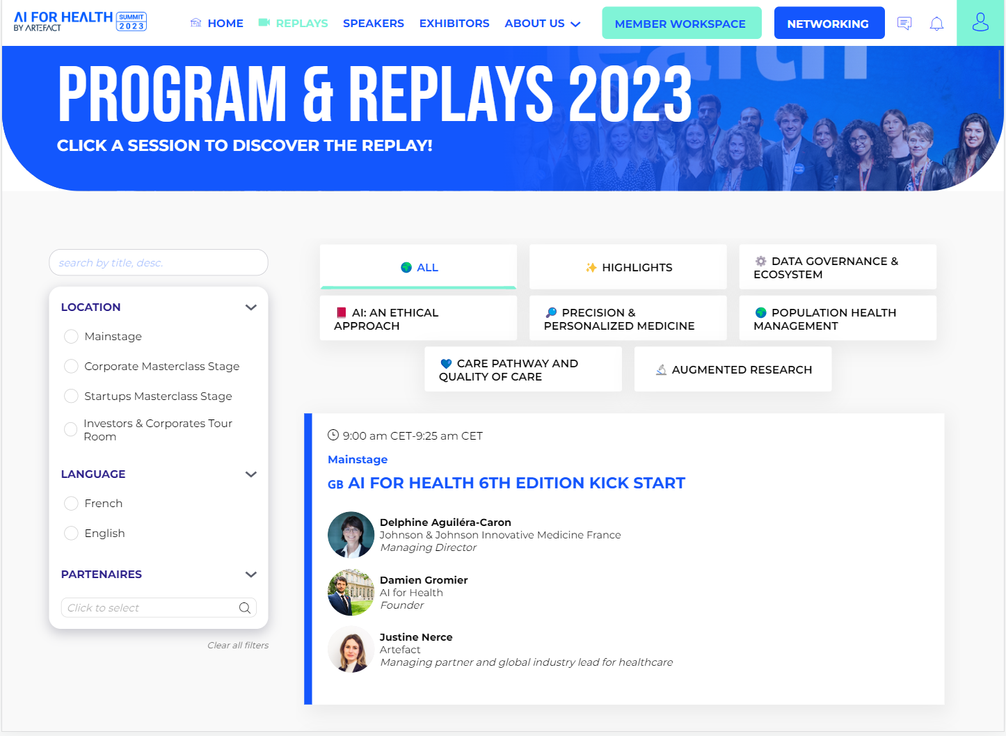The width and height of the screenshot is (1006, 736).
Task: Enable the Startups Masterclass Stage filter
Action: pos(71,397)
